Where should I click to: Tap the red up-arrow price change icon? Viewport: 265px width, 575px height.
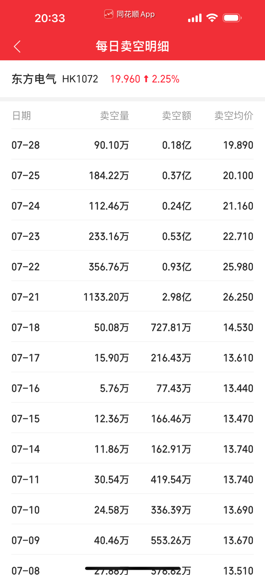click(x=146, y=79)
